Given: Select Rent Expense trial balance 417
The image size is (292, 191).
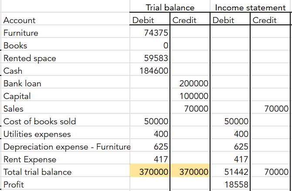Looking at the screenshot, I should pyautogui.click(x=150, y=158).
